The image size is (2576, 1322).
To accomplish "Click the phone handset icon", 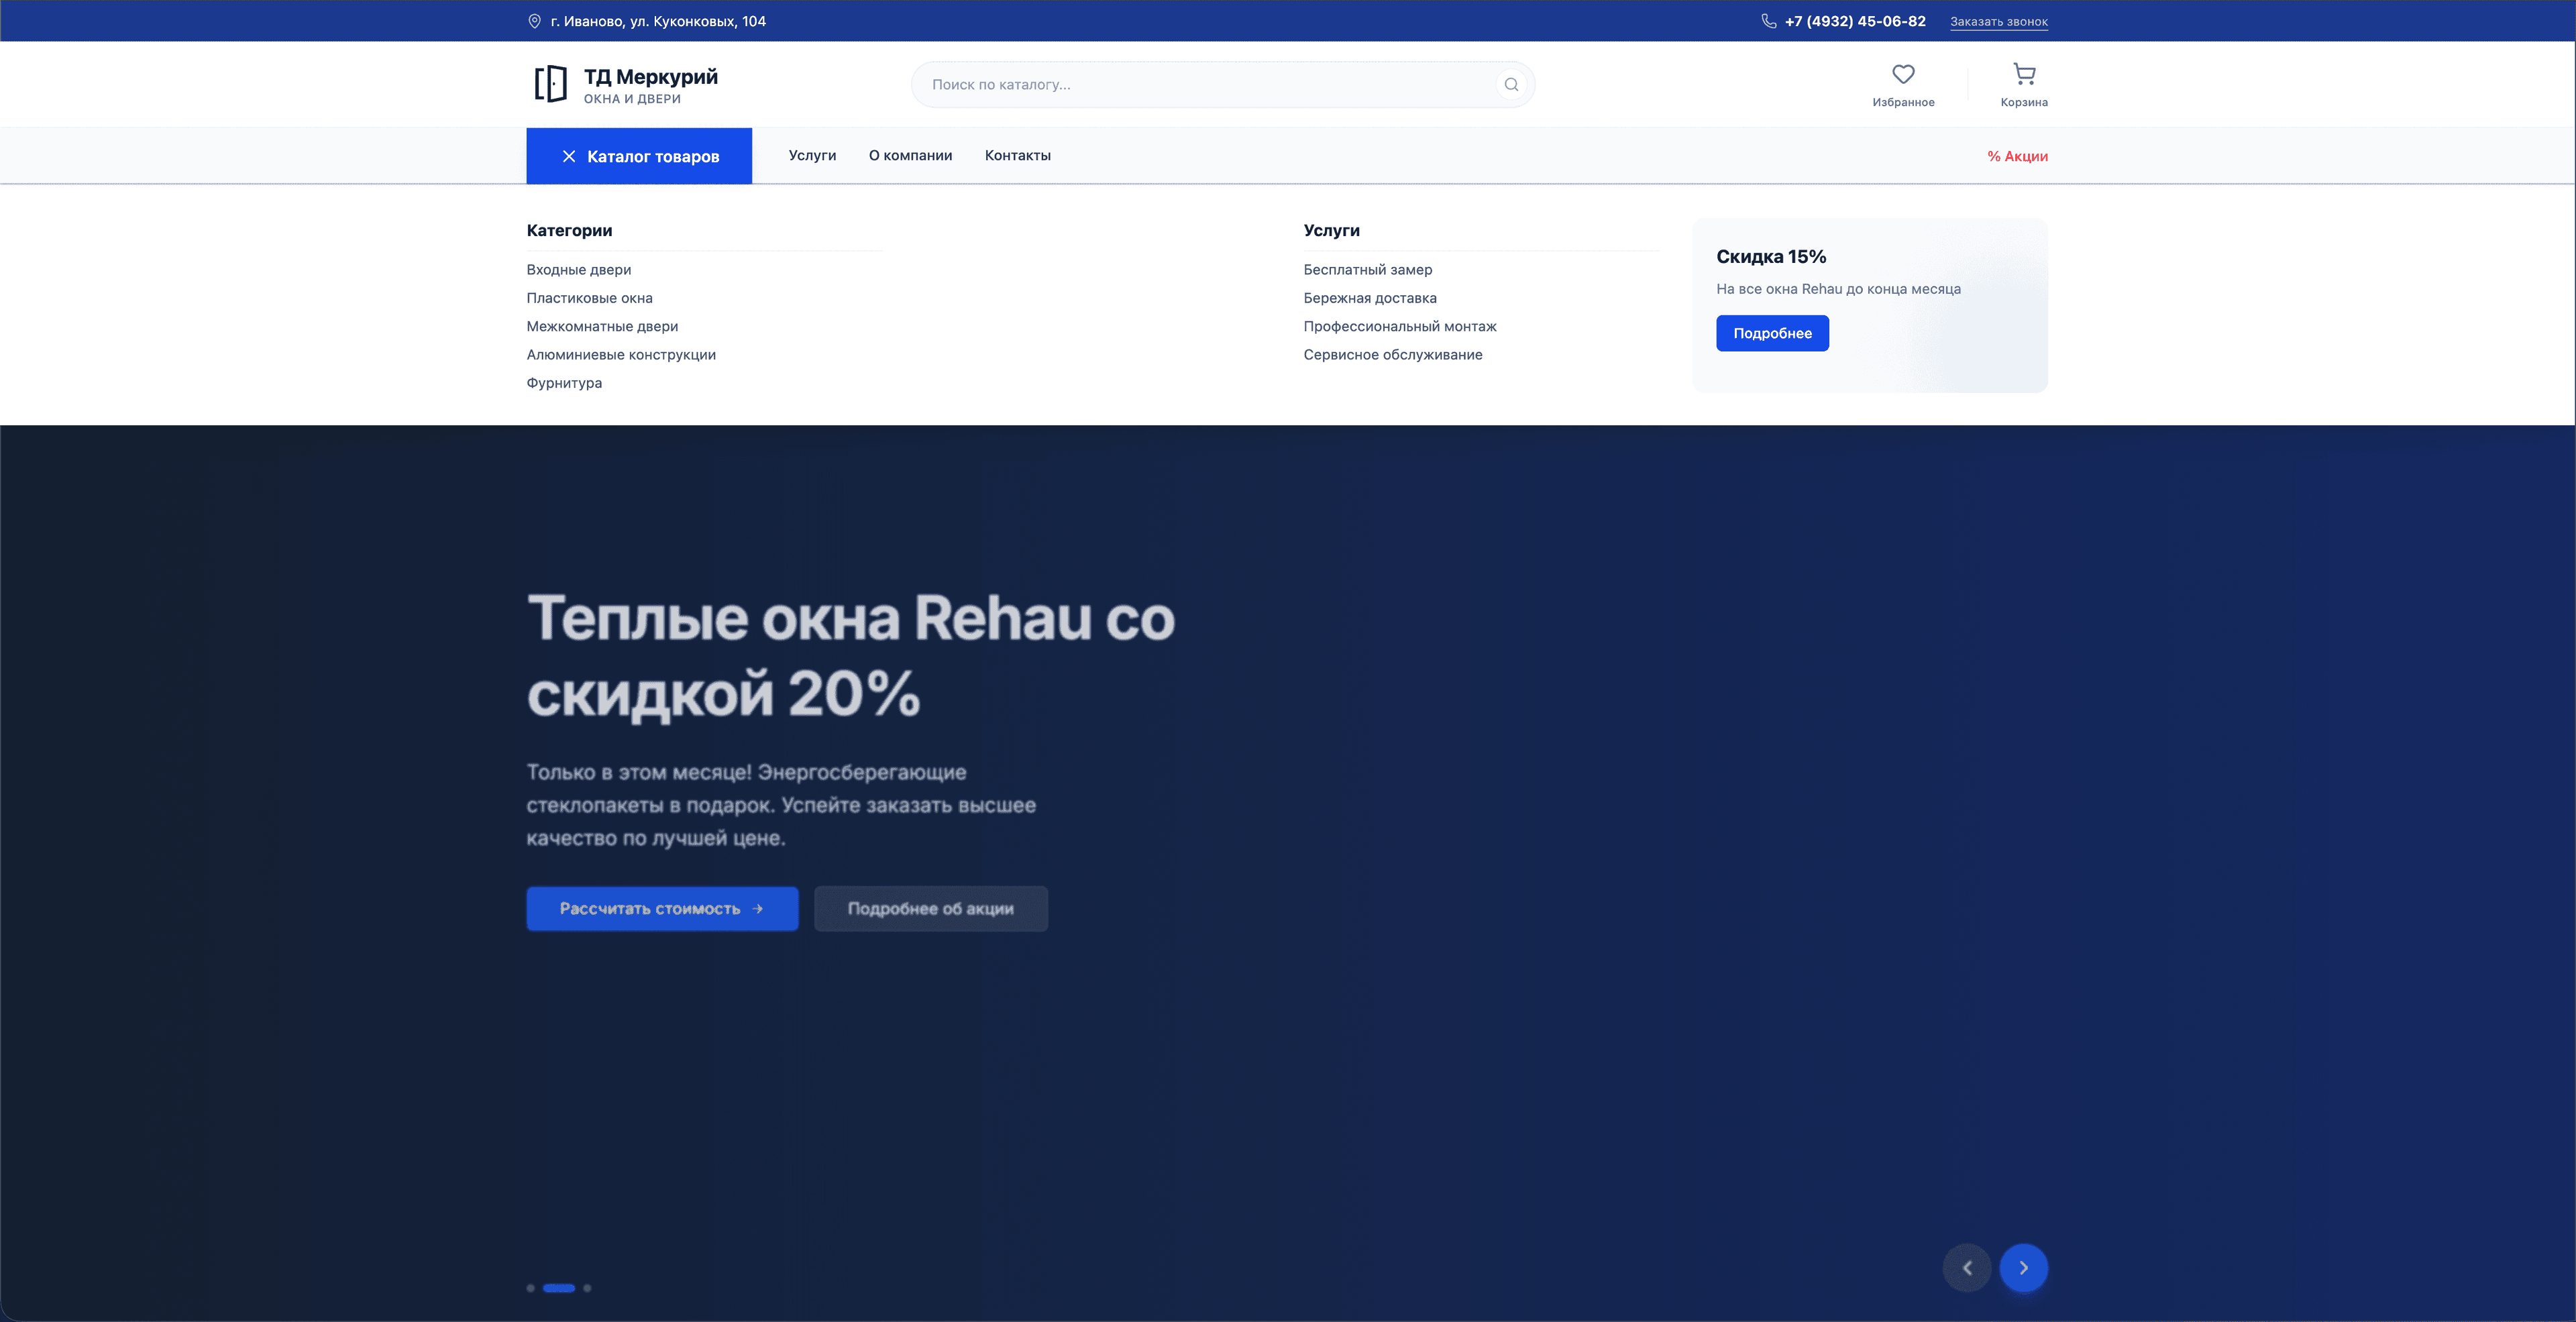I will coord(1768,21).
